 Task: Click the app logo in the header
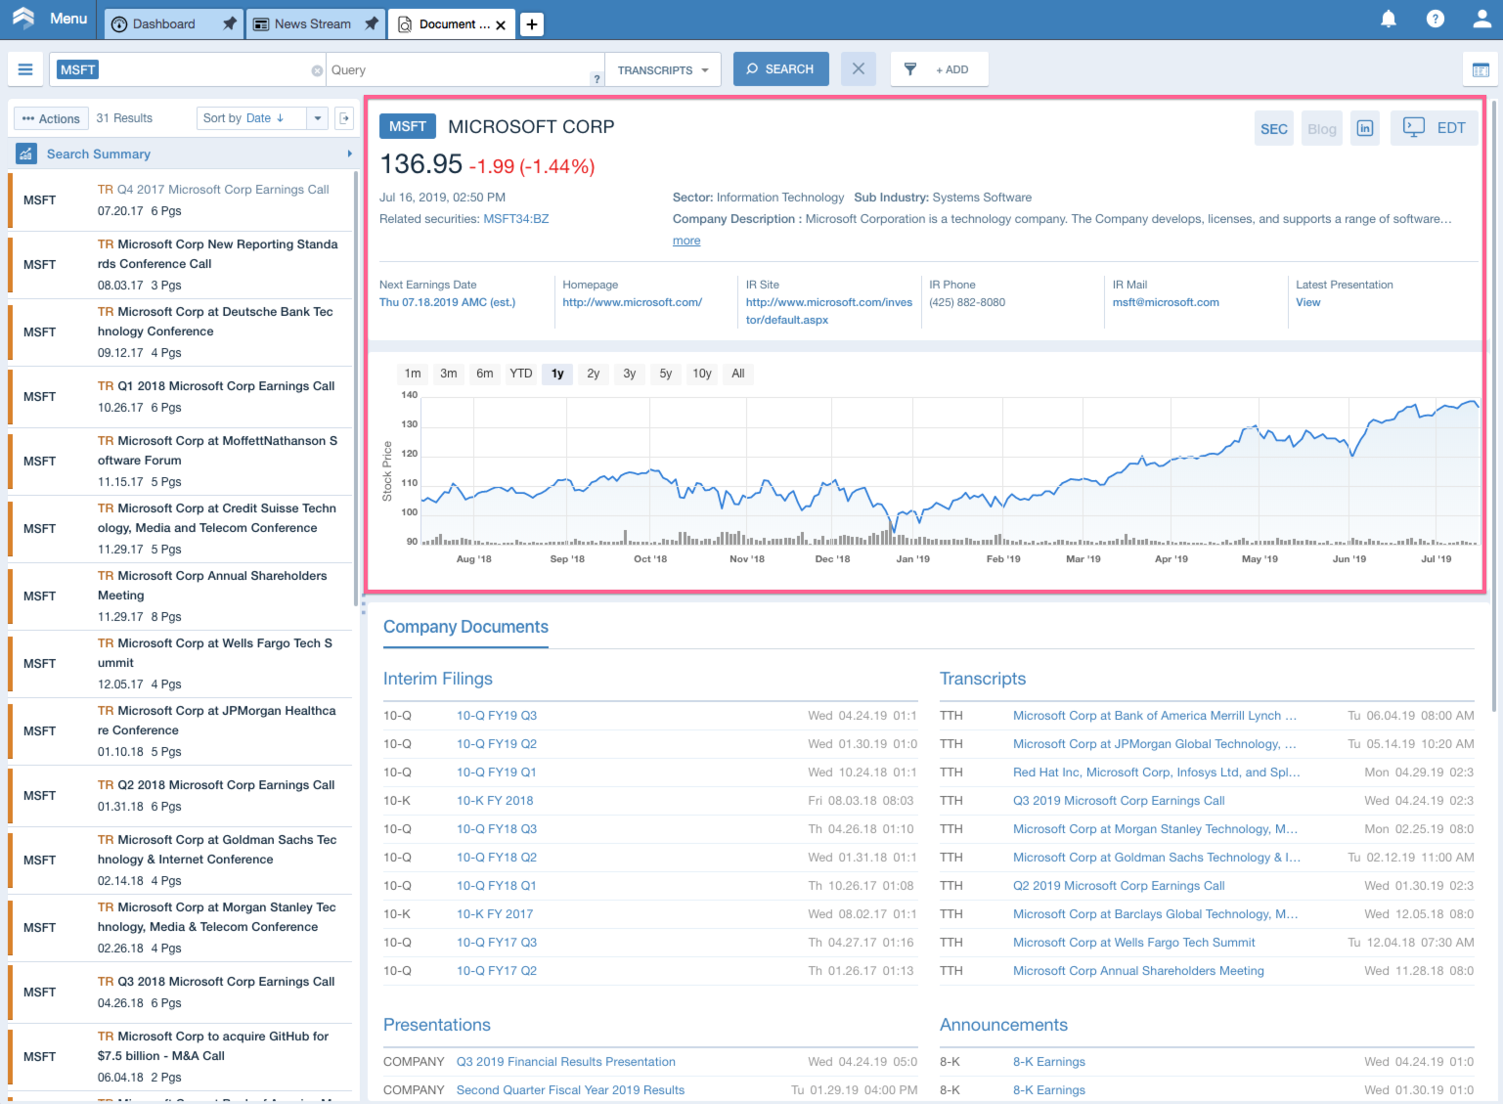pos(23,18)
